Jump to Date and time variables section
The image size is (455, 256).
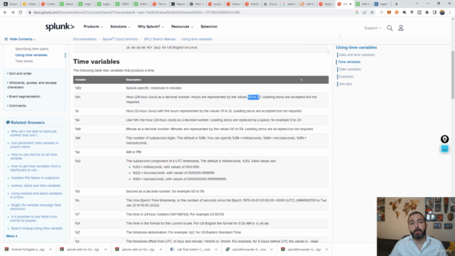click(x=357, y=55)
